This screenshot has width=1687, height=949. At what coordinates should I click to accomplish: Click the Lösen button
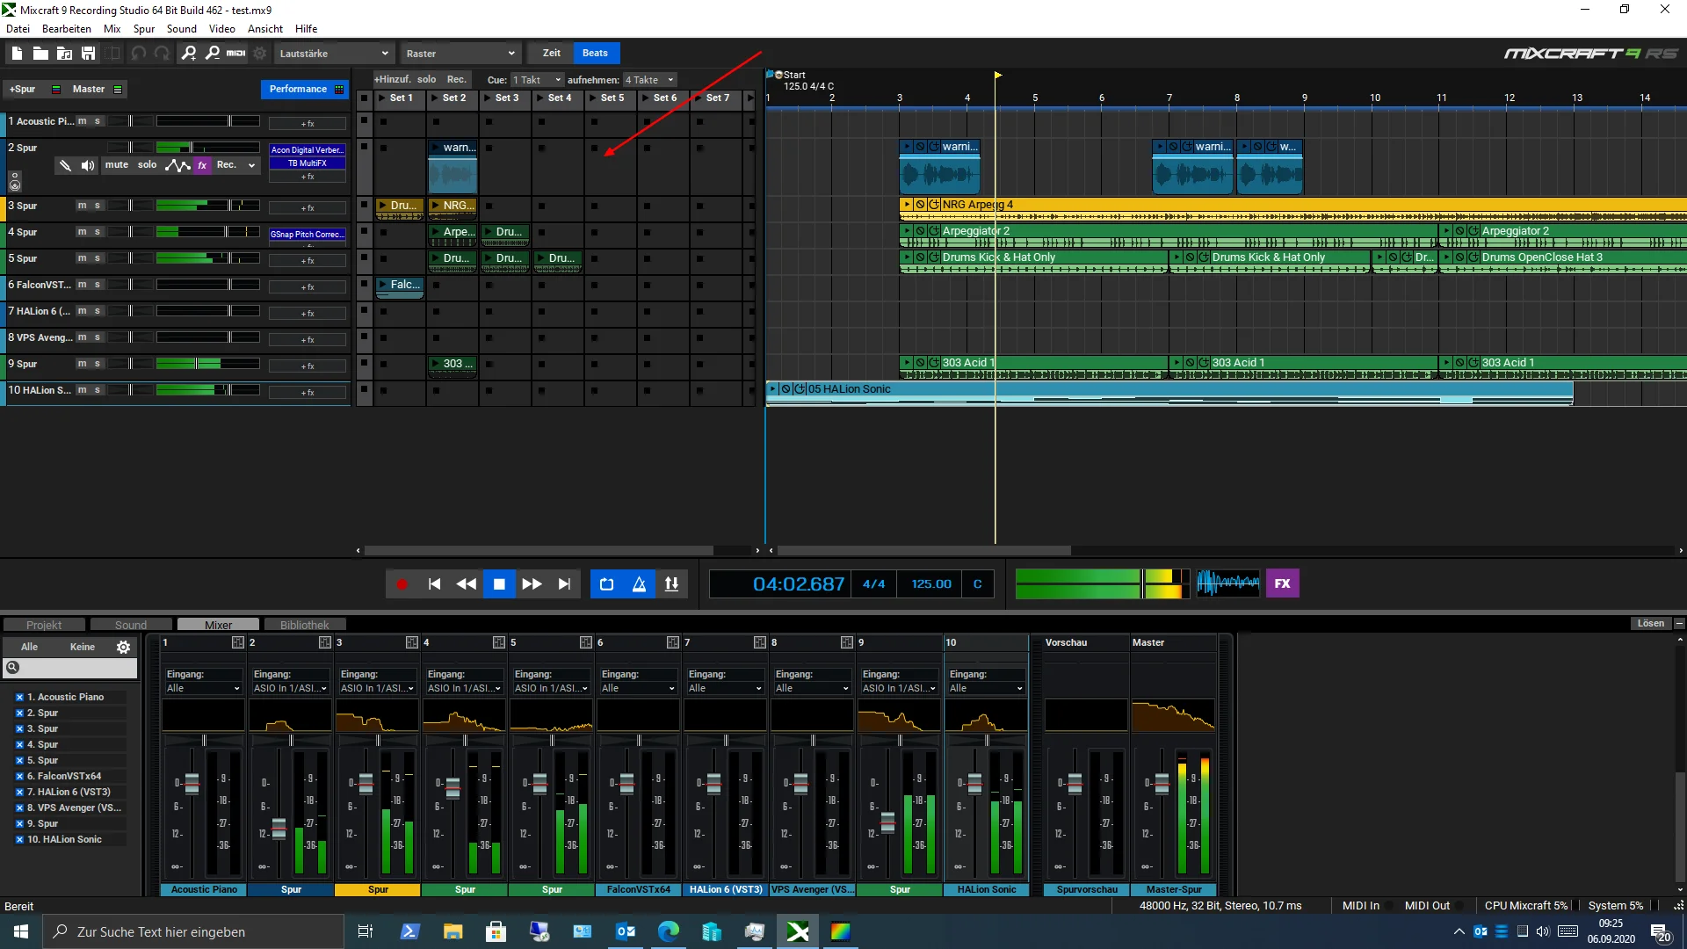1651,623
